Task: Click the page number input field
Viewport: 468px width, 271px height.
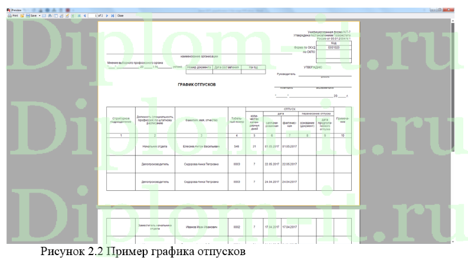Action: (x=93, y=15)
